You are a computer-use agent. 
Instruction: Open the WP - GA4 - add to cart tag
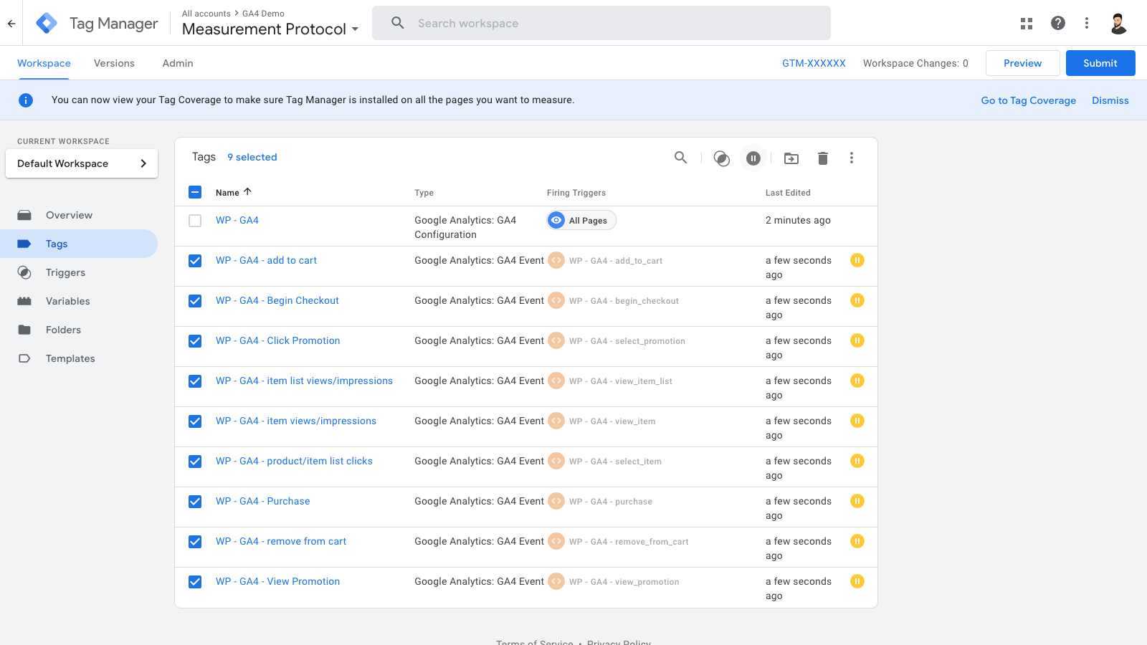[266, 260]
